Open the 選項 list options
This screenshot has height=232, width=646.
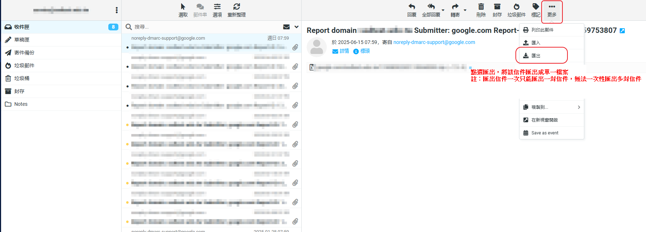coord(217,10)
